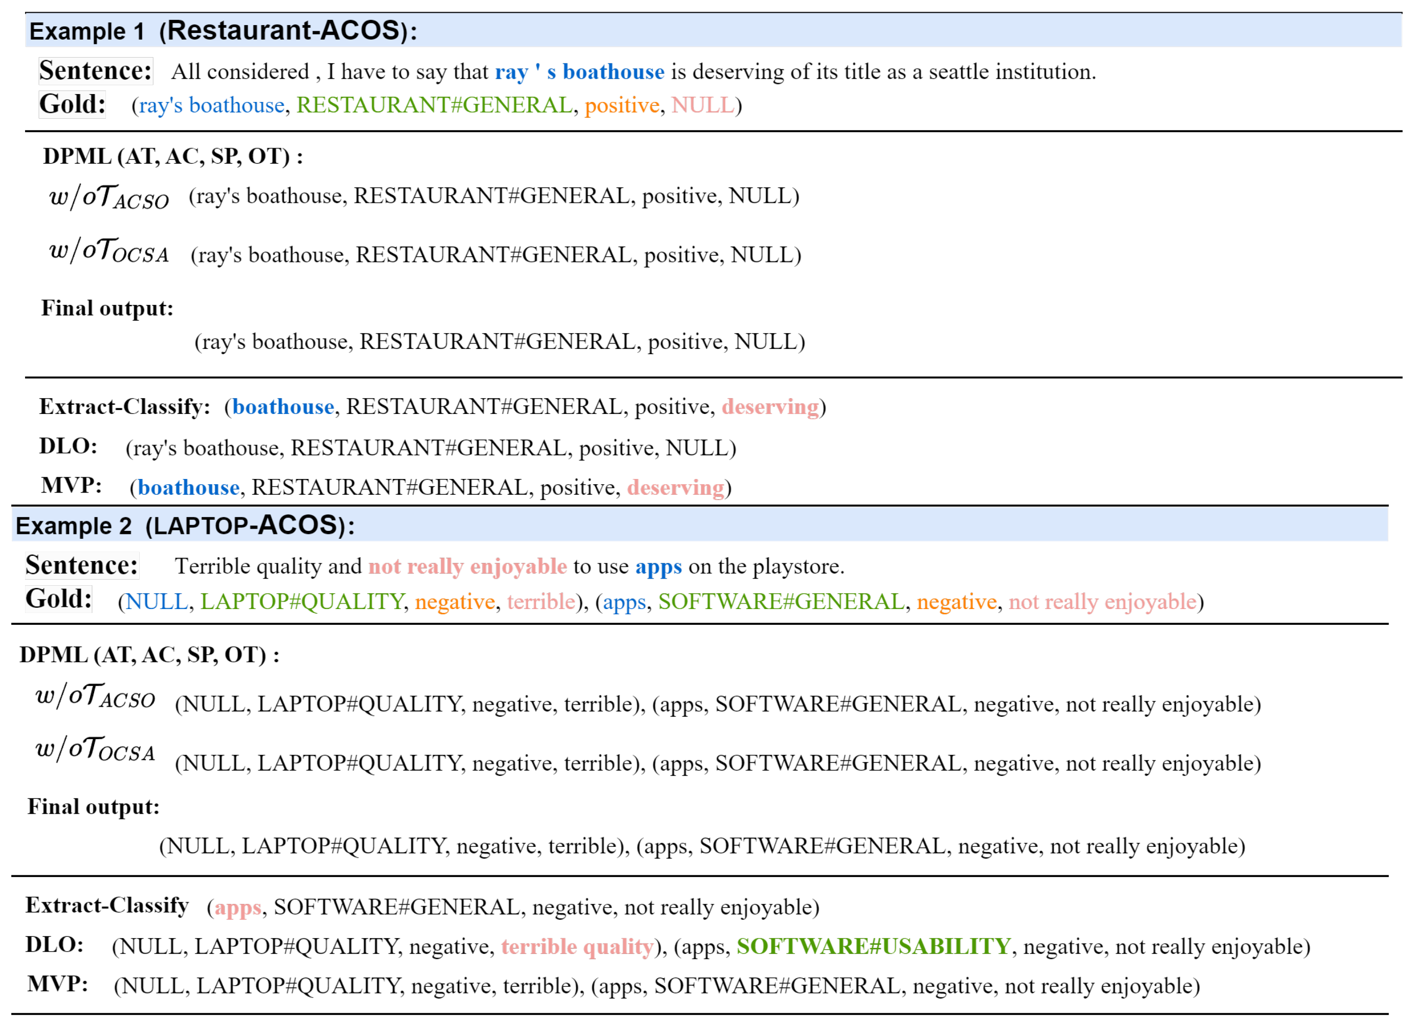Click green 'SOFTWARE#GENERAL' in Example 2 Gold line
The image size is (1408, 1030).
click(x=781, y=602)
